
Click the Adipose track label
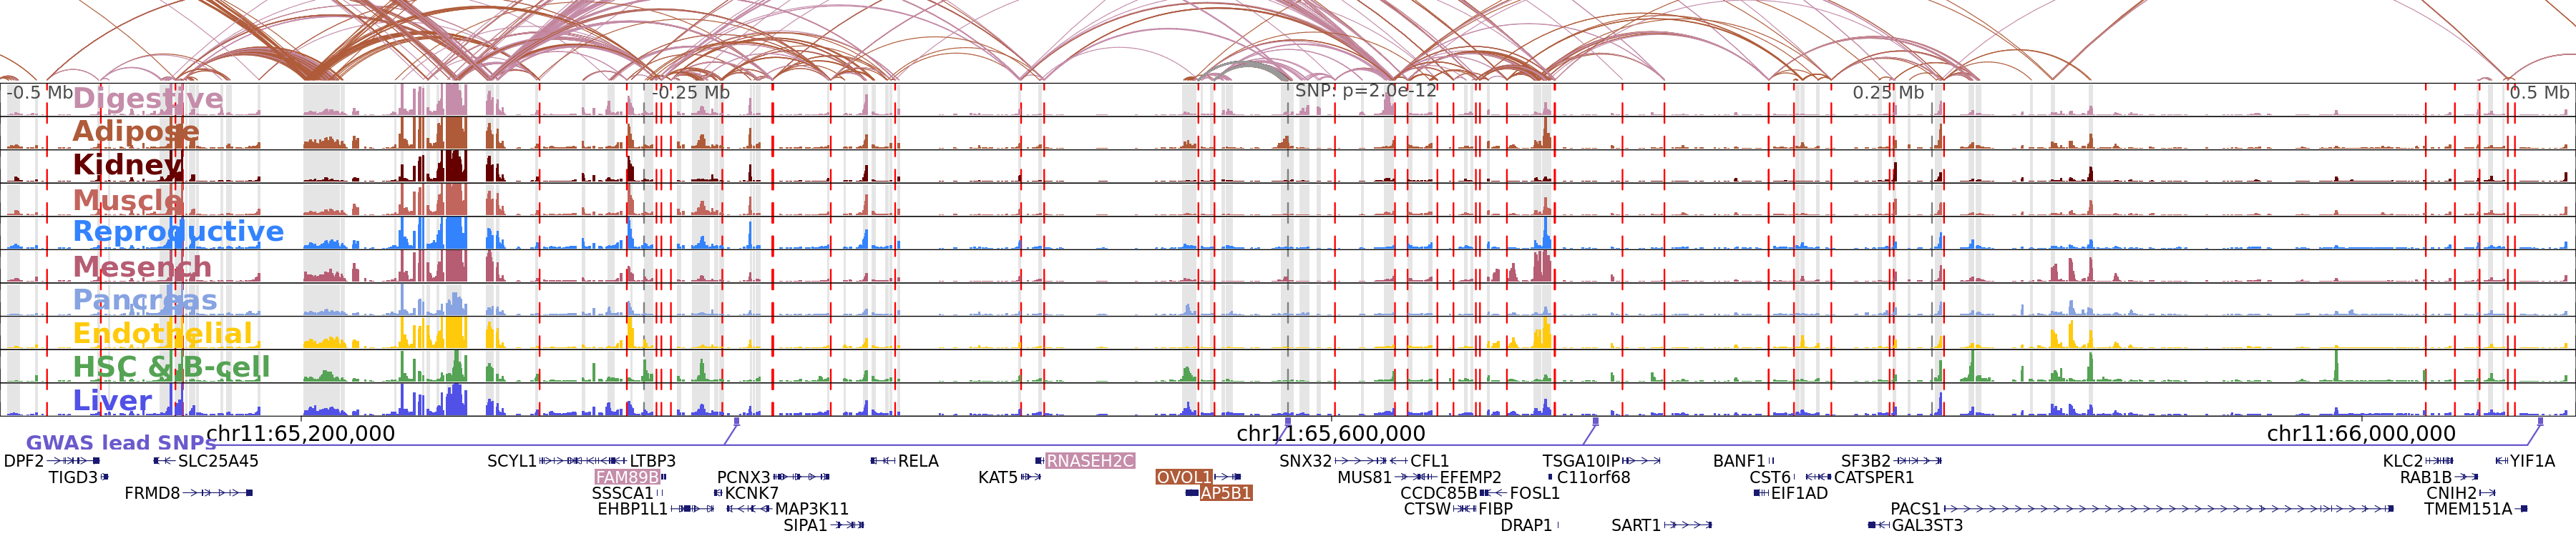click(x=136, y=131)
